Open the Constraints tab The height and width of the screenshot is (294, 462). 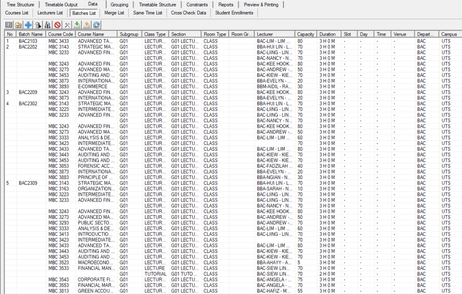point(197,5)
